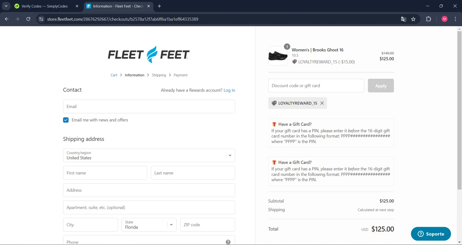Go forward in browser history
This screenshot has height=245, width=462.
coord(18,19)
